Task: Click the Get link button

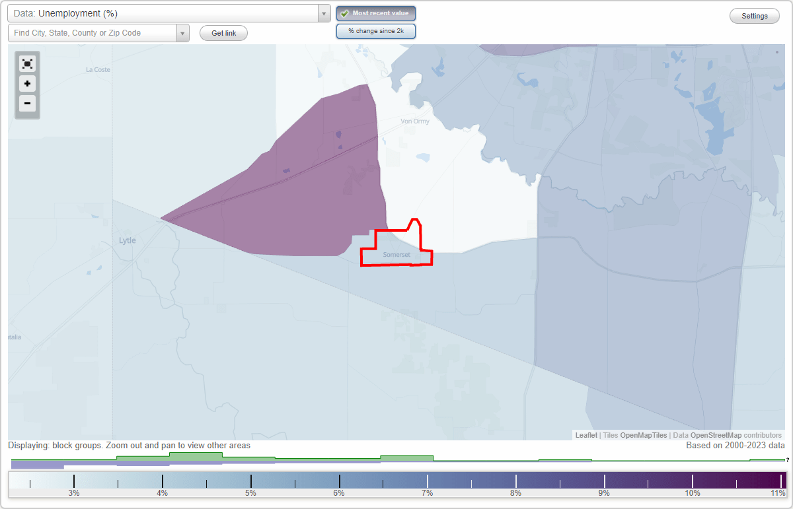Action: (223, 33)
